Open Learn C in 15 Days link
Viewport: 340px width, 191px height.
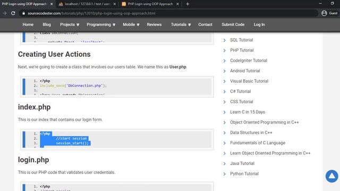pos(248,112)
